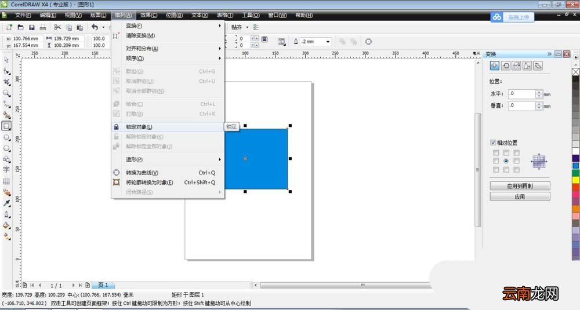The height and width of the screenshot is (310, 580).
Task: Open the 文件(F) menu
Action: point(23,15)
